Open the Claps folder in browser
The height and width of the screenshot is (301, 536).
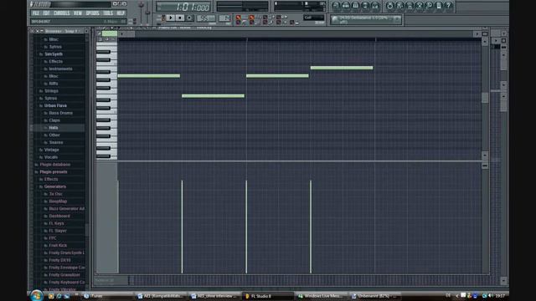tap(54, 120)
